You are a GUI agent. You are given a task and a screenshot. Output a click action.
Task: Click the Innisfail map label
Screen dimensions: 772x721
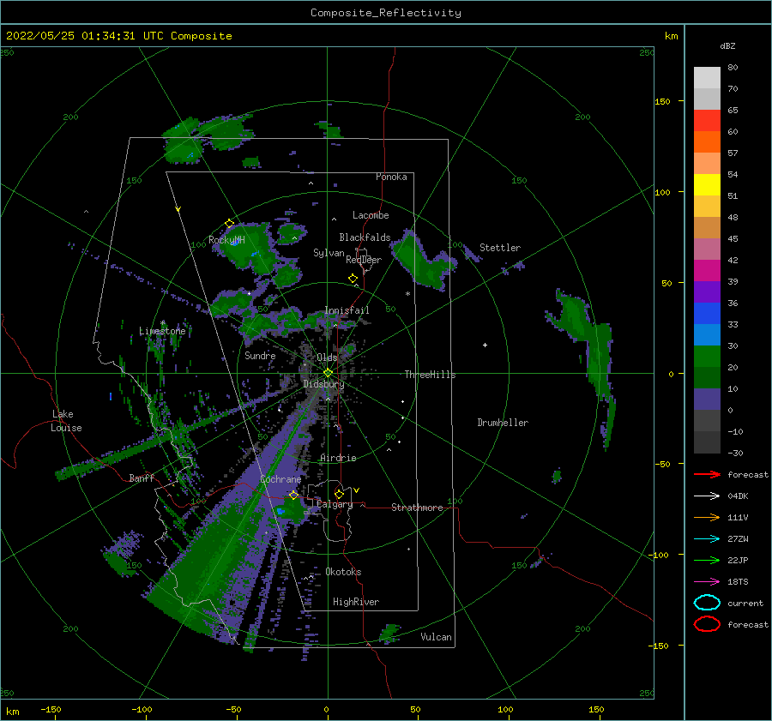pyautogui.click(x=347, y=310)
